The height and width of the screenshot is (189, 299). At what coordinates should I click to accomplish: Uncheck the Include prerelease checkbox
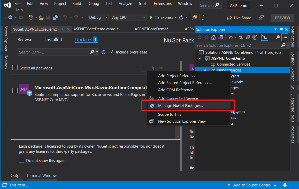112,52
